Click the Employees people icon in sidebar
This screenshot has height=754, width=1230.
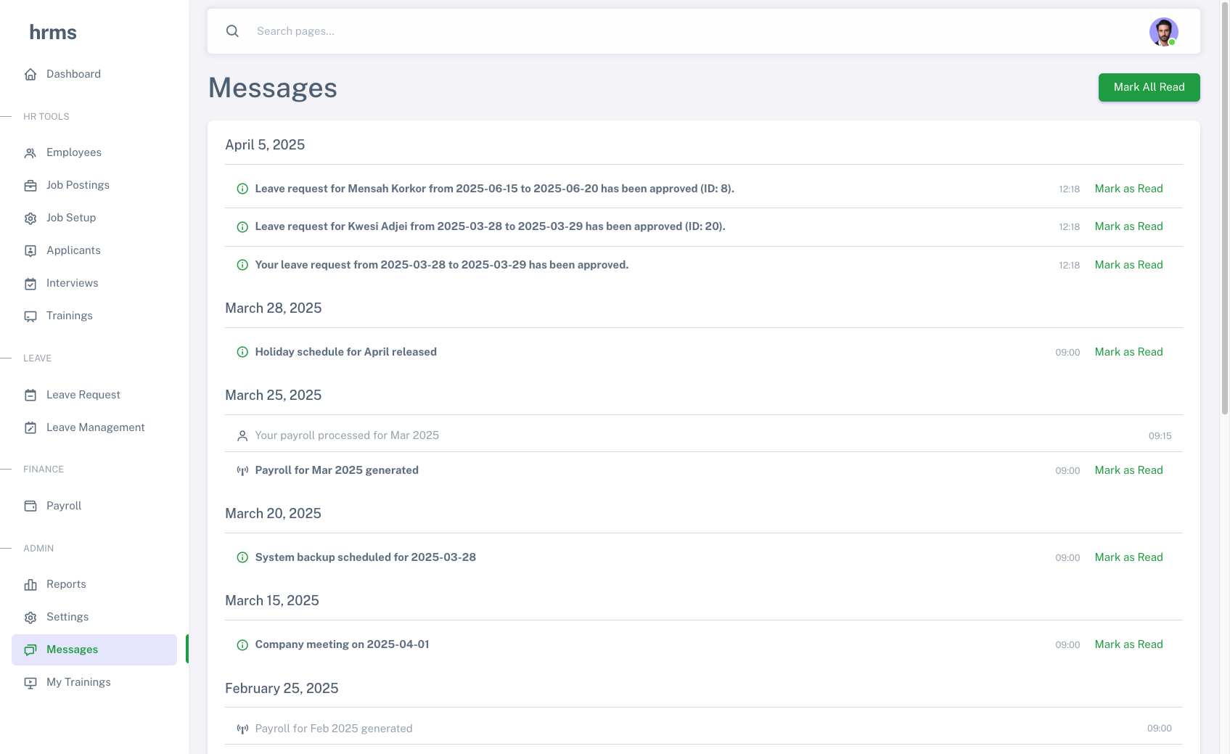point(30,153)
